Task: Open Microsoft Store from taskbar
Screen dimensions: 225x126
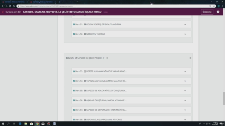Action: tap(31, 124)
